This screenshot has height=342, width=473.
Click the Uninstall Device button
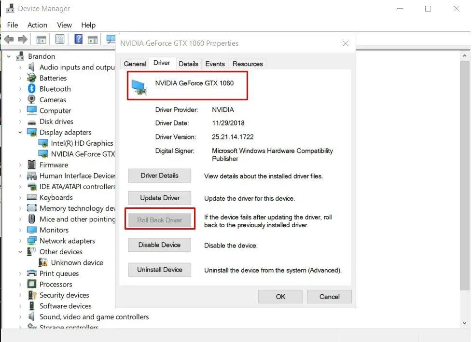[x=160, y=270]
